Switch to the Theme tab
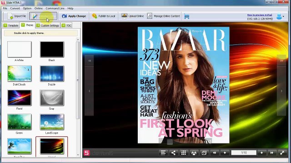The height and width of the screenshot is (163, 291). (x=27, y=25)
